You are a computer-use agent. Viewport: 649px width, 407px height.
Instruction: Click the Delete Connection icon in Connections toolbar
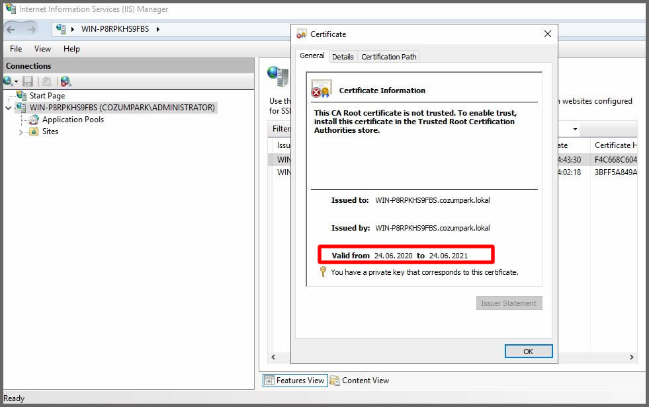tap(65, 81)
